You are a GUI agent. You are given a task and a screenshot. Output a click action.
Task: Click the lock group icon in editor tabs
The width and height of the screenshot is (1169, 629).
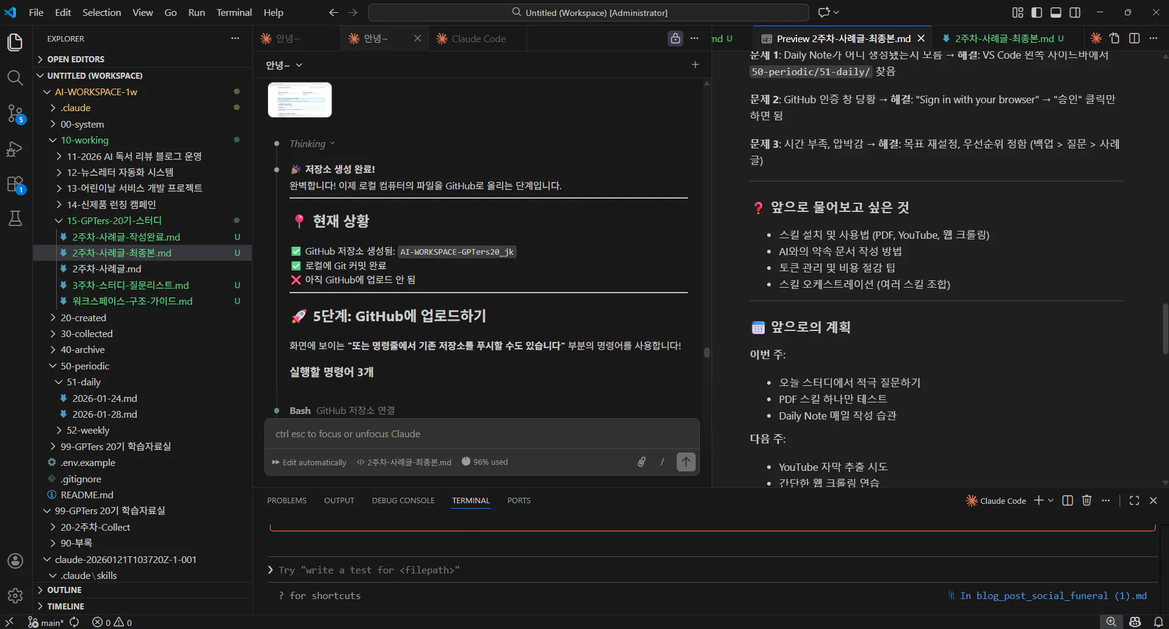676,38
